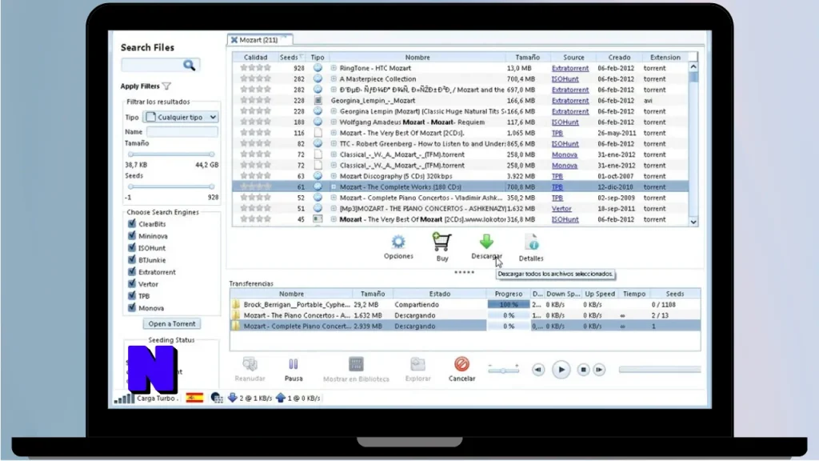Screen dimensions: 819x461
Task: Pause transfer with Pausa icon
Action: click(x=293, y=364)
